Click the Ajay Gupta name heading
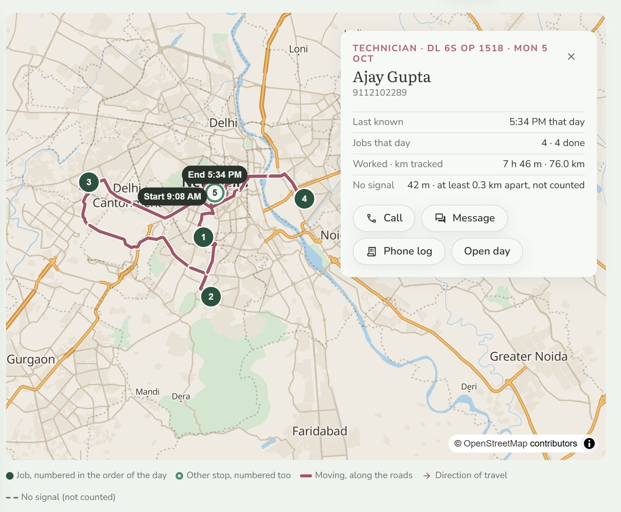 [x=392, y=77]
